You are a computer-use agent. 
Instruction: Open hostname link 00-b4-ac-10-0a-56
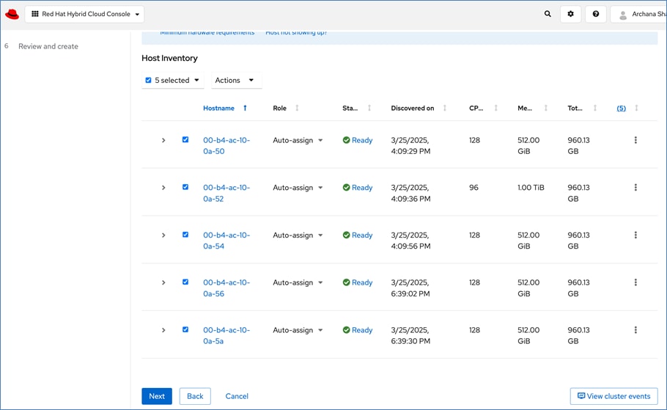click(x=226, y=288)
